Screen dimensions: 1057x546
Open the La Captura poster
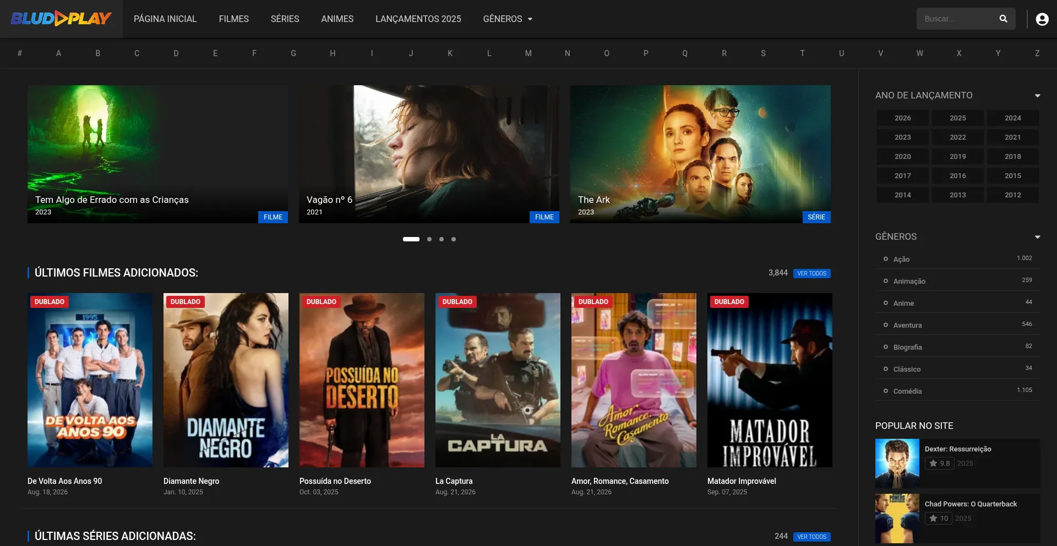(498, 380)
